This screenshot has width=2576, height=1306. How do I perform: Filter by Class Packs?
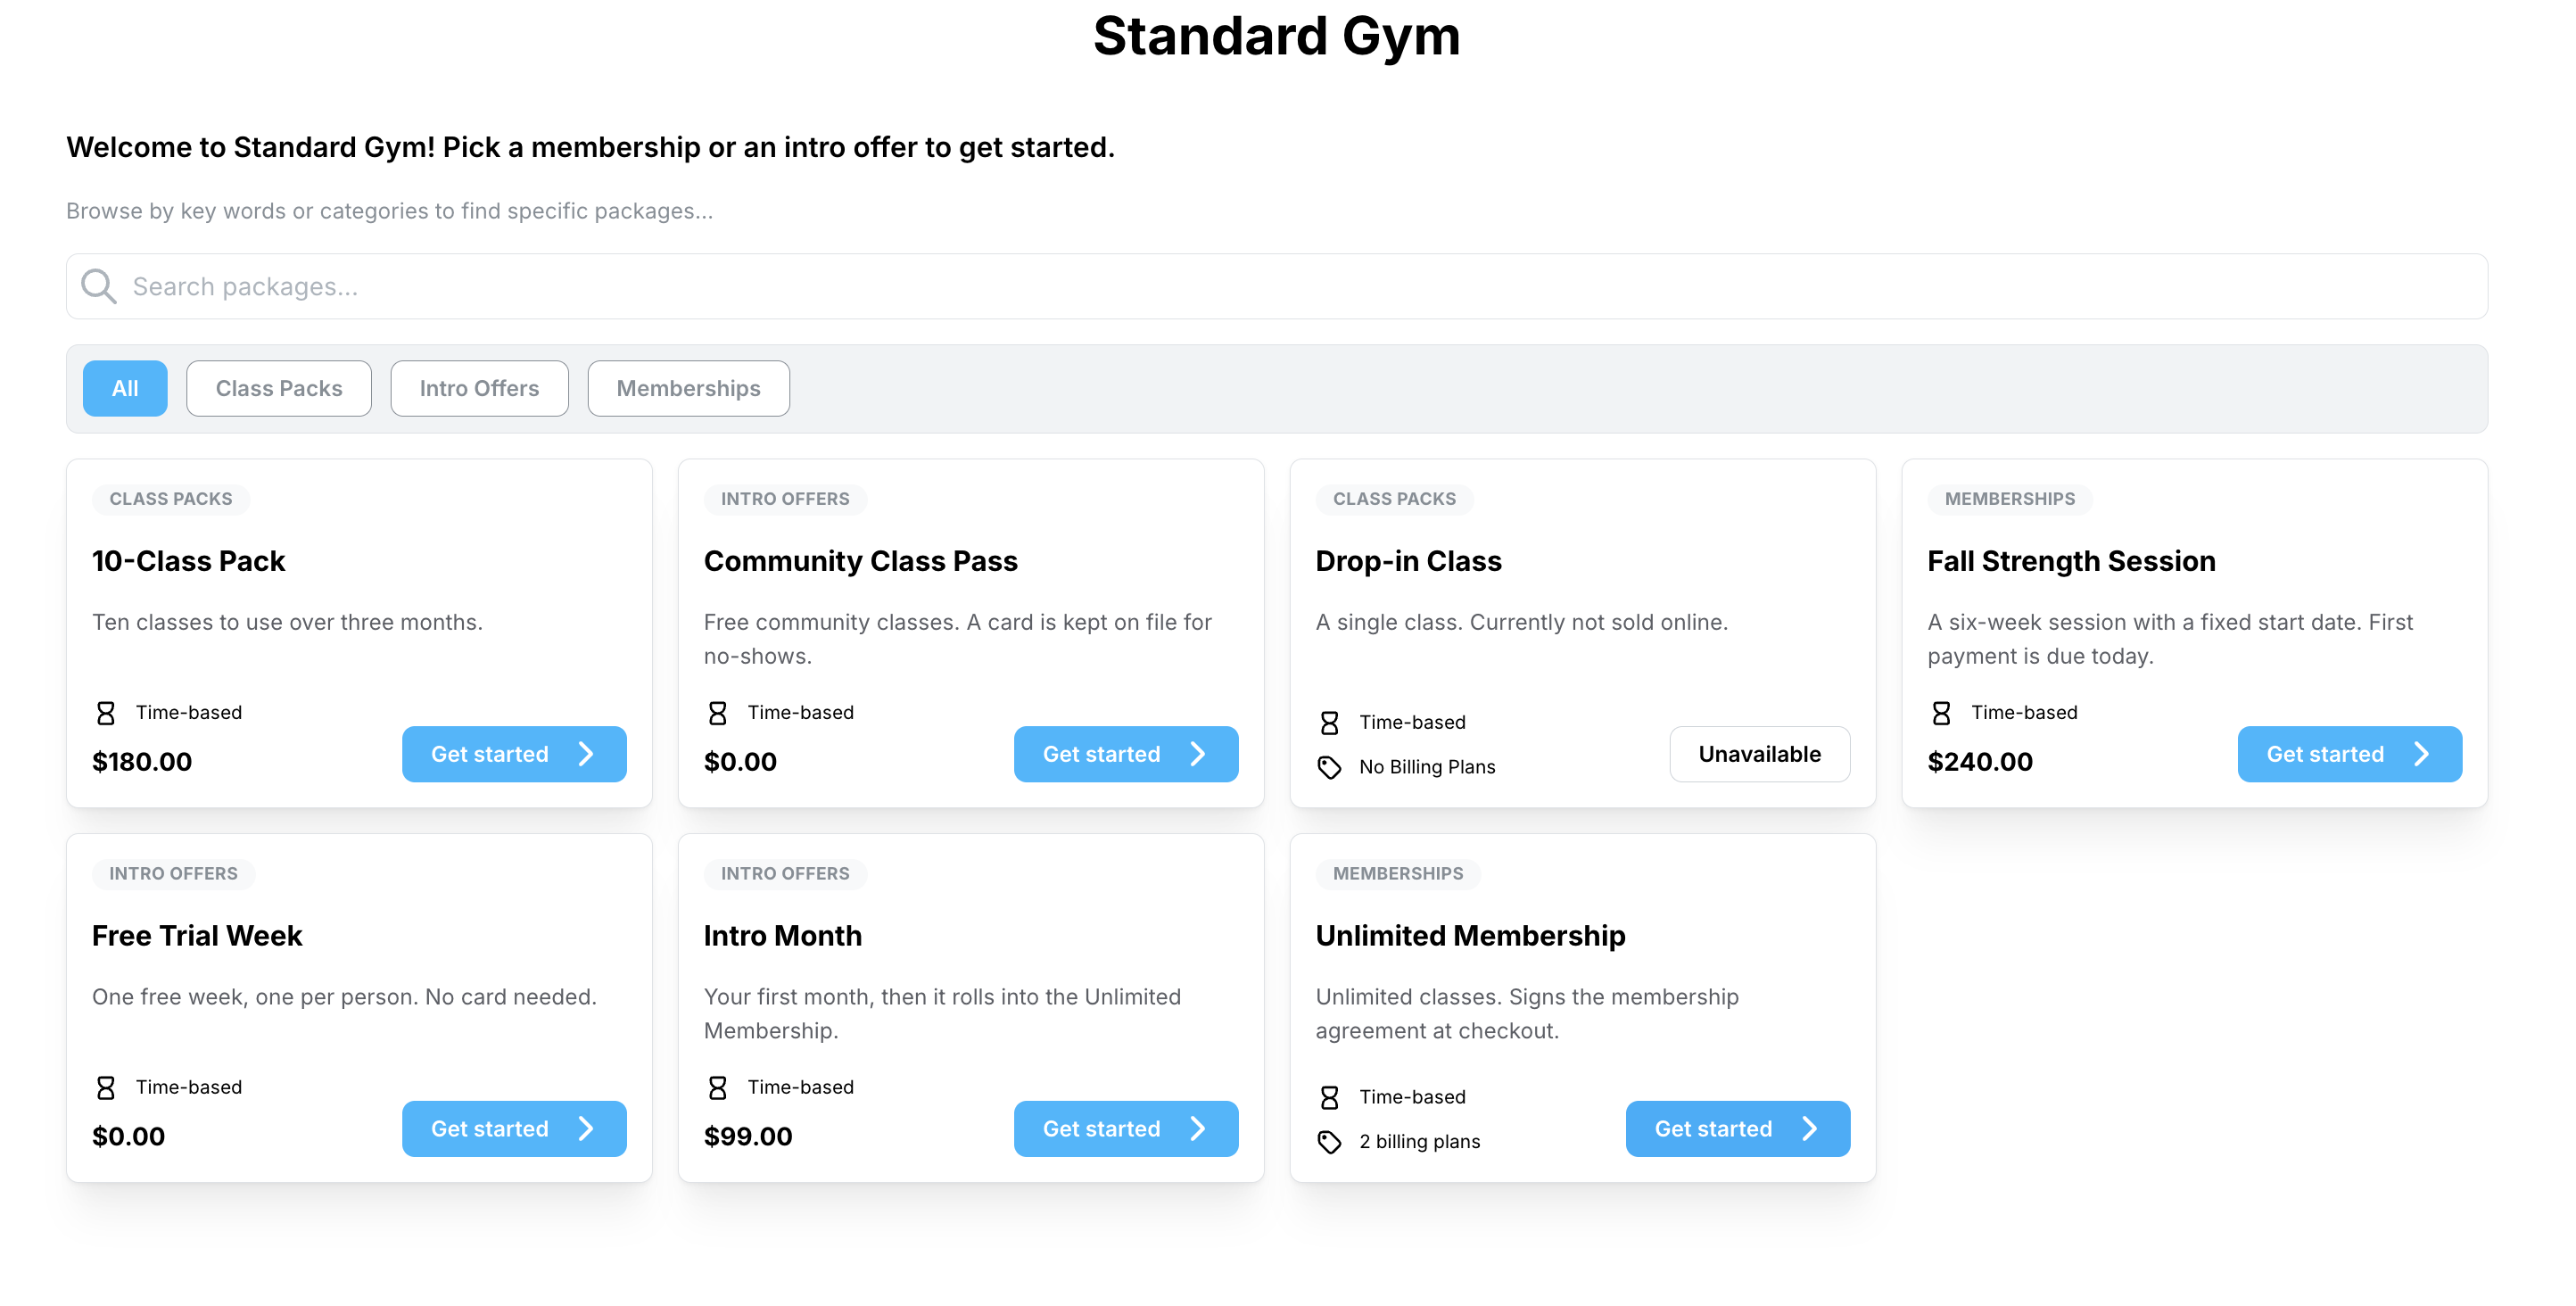279,389
